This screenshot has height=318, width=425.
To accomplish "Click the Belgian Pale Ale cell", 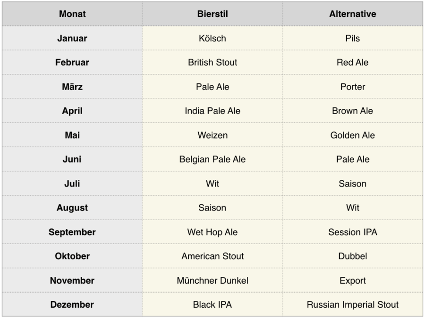I will 212,160.
